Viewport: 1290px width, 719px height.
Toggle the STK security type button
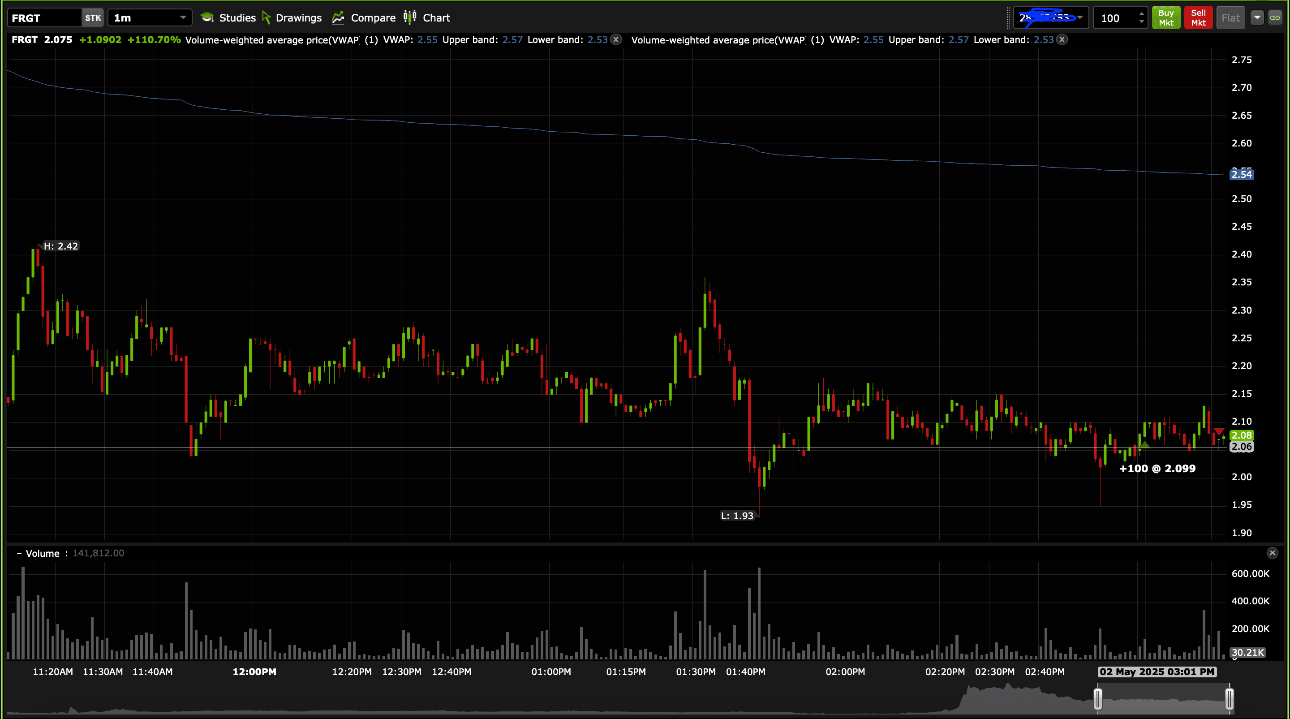(93, 18)
